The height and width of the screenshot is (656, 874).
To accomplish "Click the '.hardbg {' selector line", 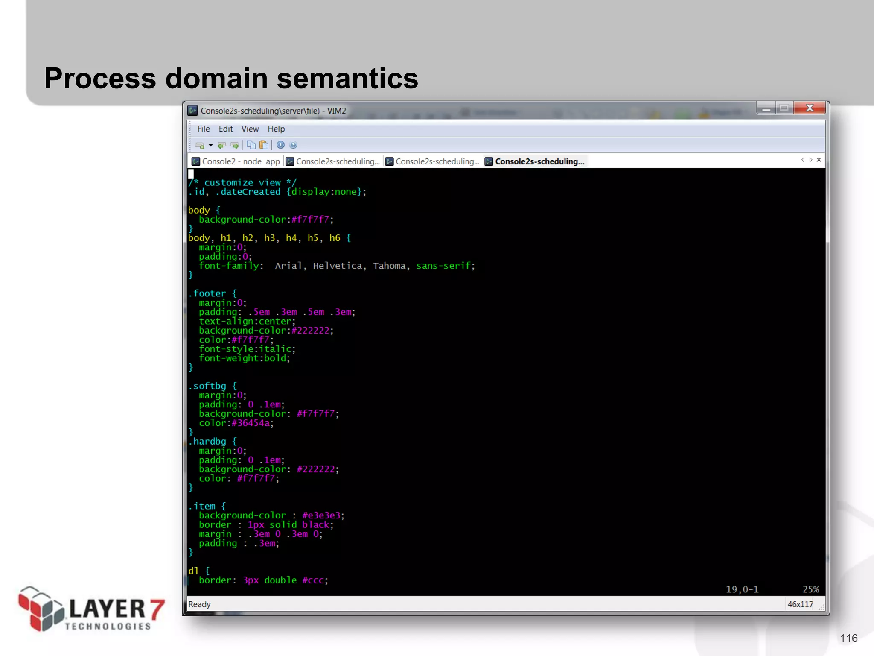I will [x=213, y=442].
